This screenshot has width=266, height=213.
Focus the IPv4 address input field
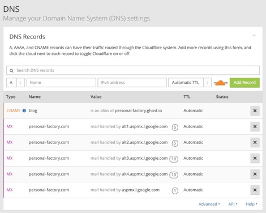pos(132,83)
